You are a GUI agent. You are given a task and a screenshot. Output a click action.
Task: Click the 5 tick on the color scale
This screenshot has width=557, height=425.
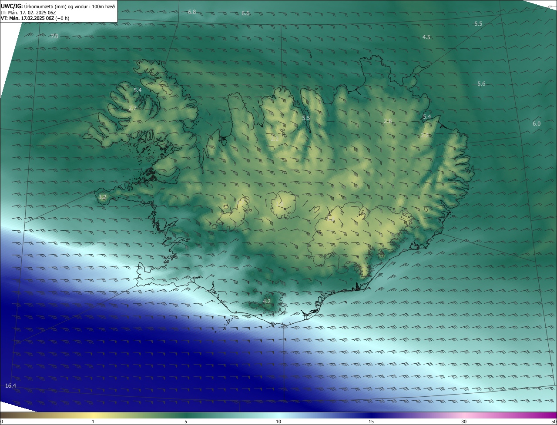[186, 422]
